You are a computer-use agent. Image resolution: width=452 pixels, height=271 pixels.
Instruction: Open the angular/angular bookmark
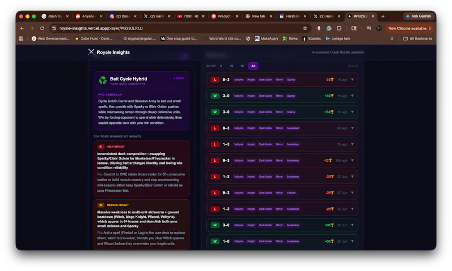click(137, 38)
